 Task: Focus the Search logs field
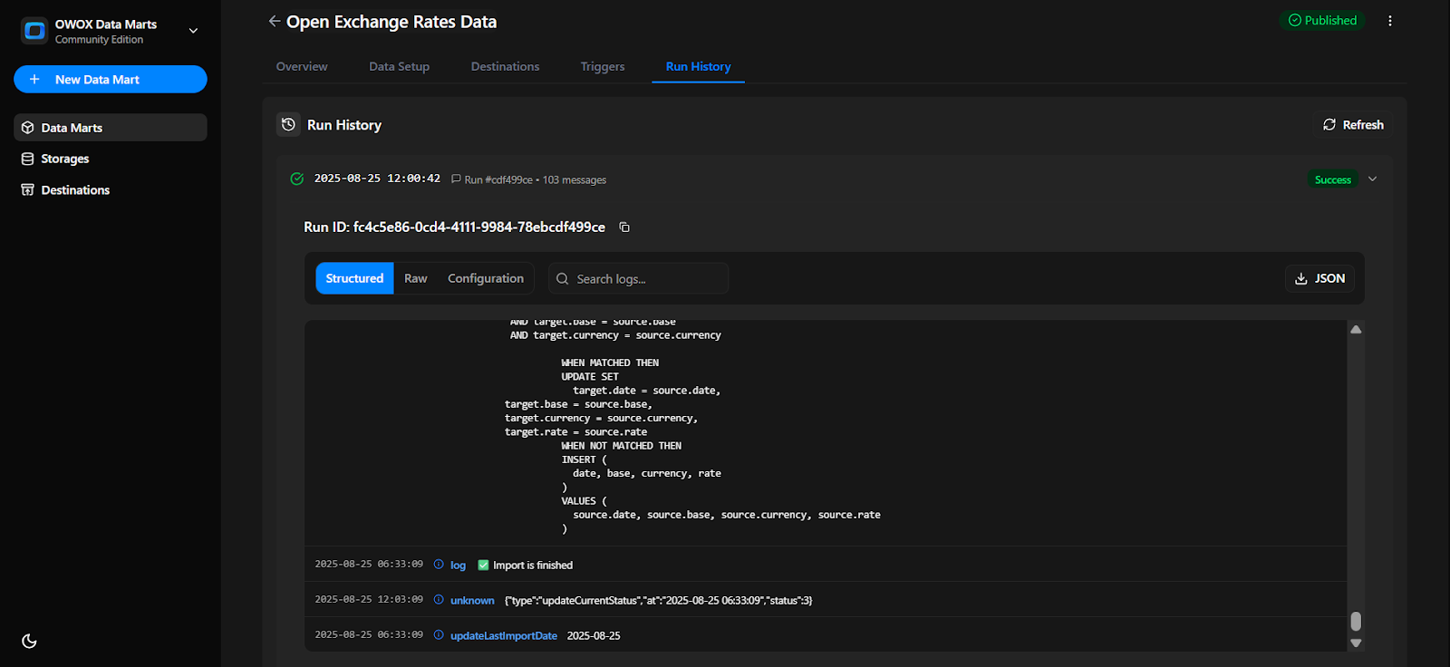tap(638, 278)
